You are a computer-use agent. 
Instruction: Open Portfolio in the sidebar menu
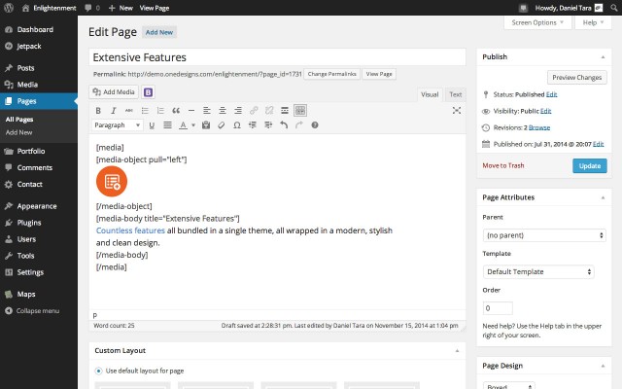[31, 151]
